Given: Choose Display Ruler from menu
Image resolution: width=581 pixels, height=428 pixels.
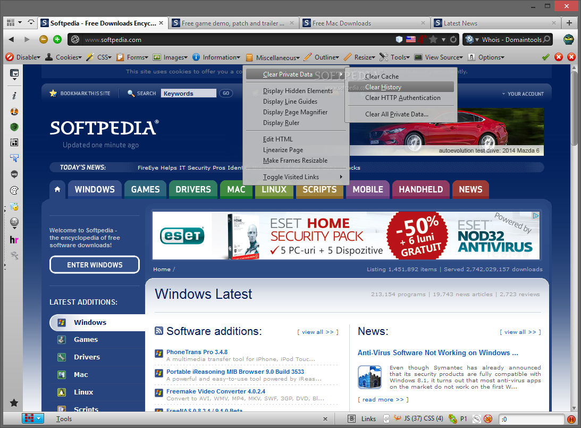Looking at the screenshot, I should tap(296, 123).
